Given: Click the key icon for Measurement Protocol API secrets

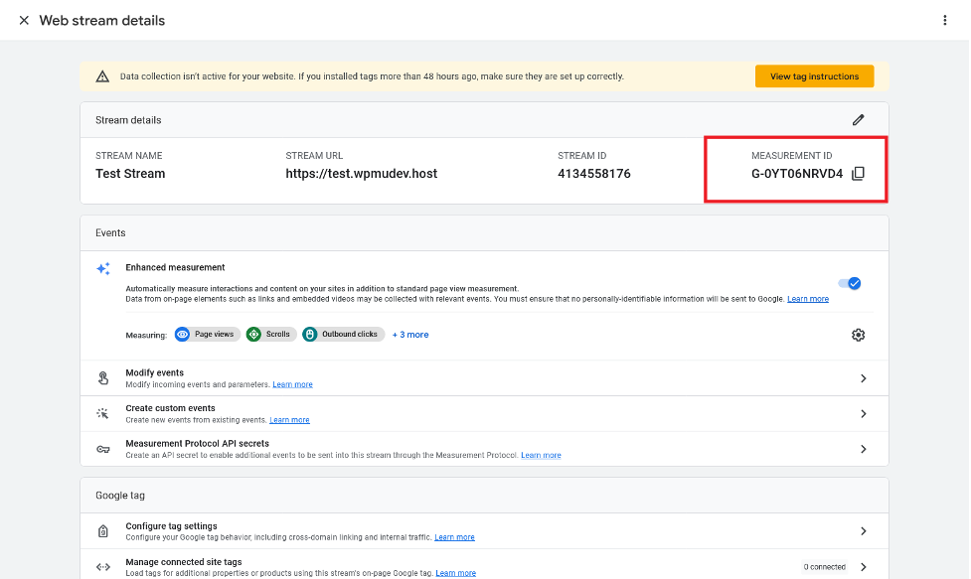Looking at the screenshot, I should tap(102, 449).
